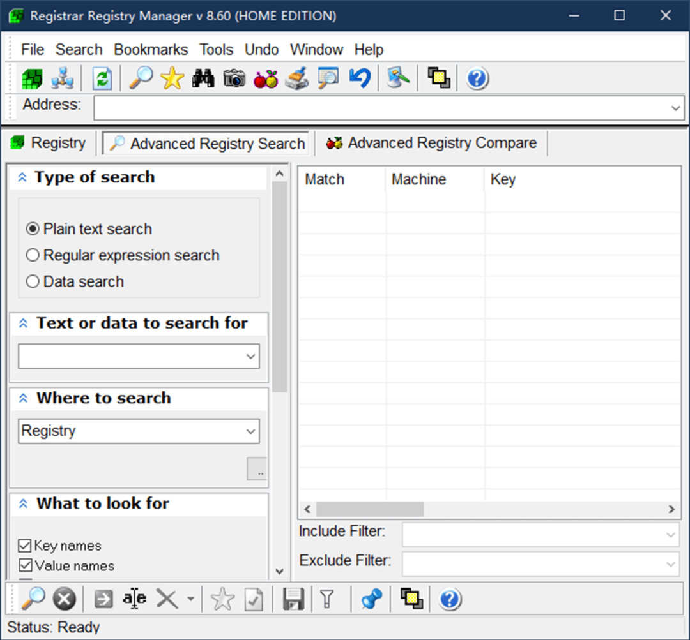Open the Bookmarks menu
690x640 pixels.
point(151,50)
